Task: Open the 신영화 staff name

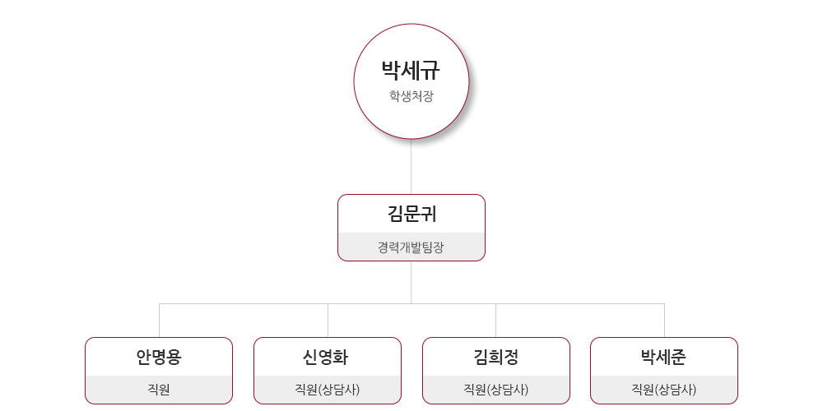Action: coord(328,357)
